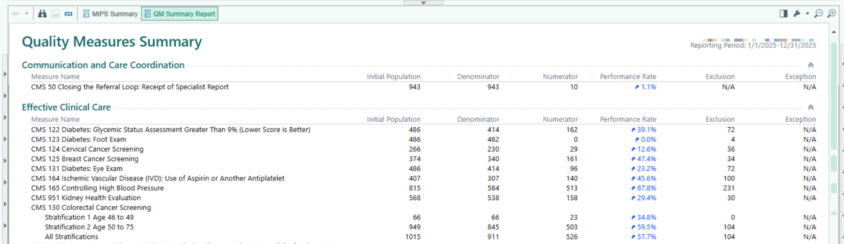The image size is (844, 244).
Task: Click denominator 845 for Stratification 2
Action: click(493, 227)
